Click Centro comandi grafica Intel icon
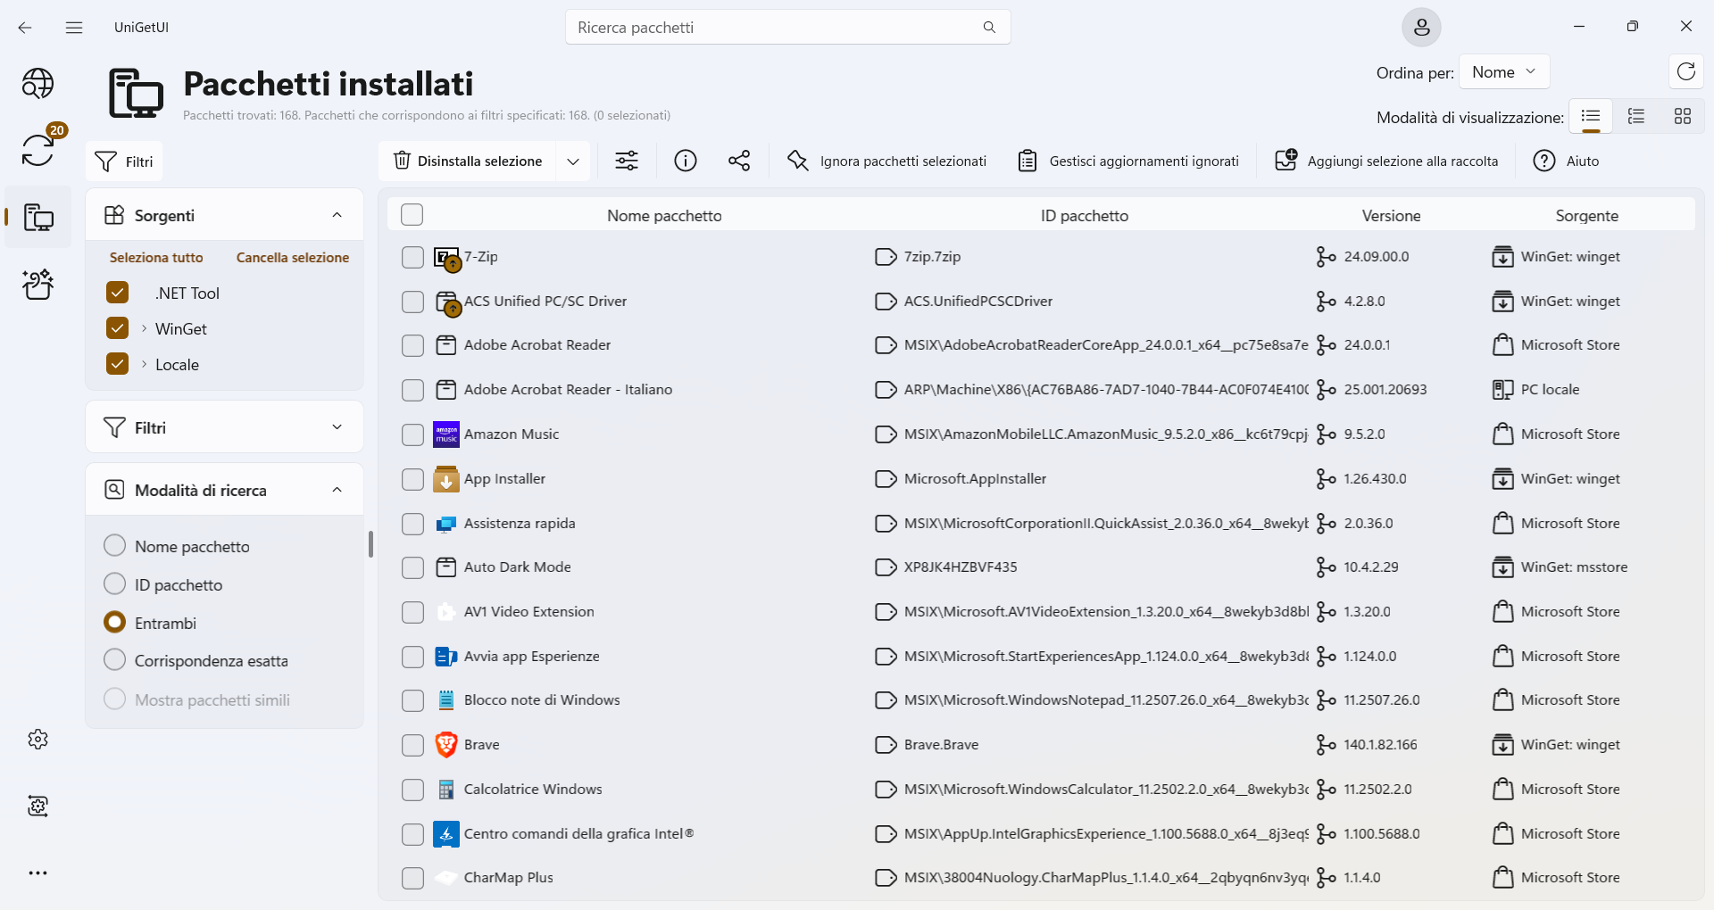Image resolution: width=1714 pixels, height=910 pixels. tap(445, 833)
